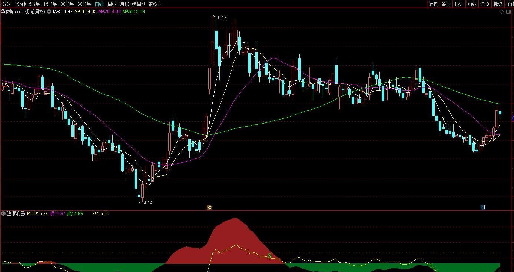Open the 画线 drawing tools

472,4
